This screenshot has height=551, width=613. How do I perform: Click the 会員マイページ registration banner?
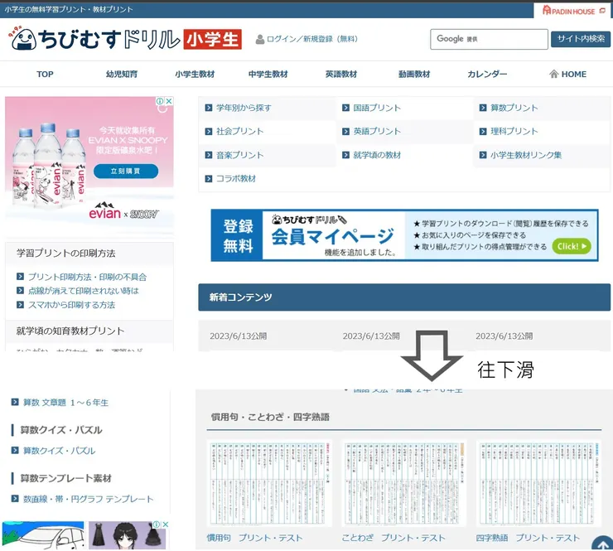pos(404,235)
